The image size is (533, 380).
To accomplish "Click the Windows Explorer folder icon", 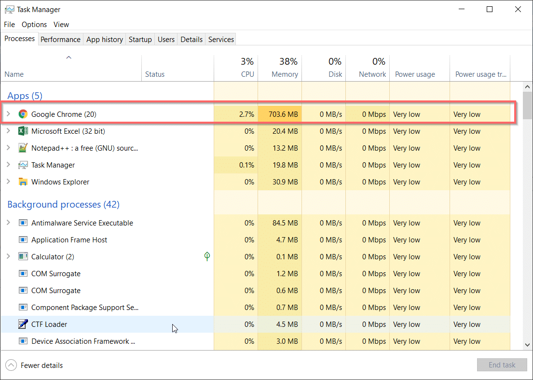I will (23, 182).
